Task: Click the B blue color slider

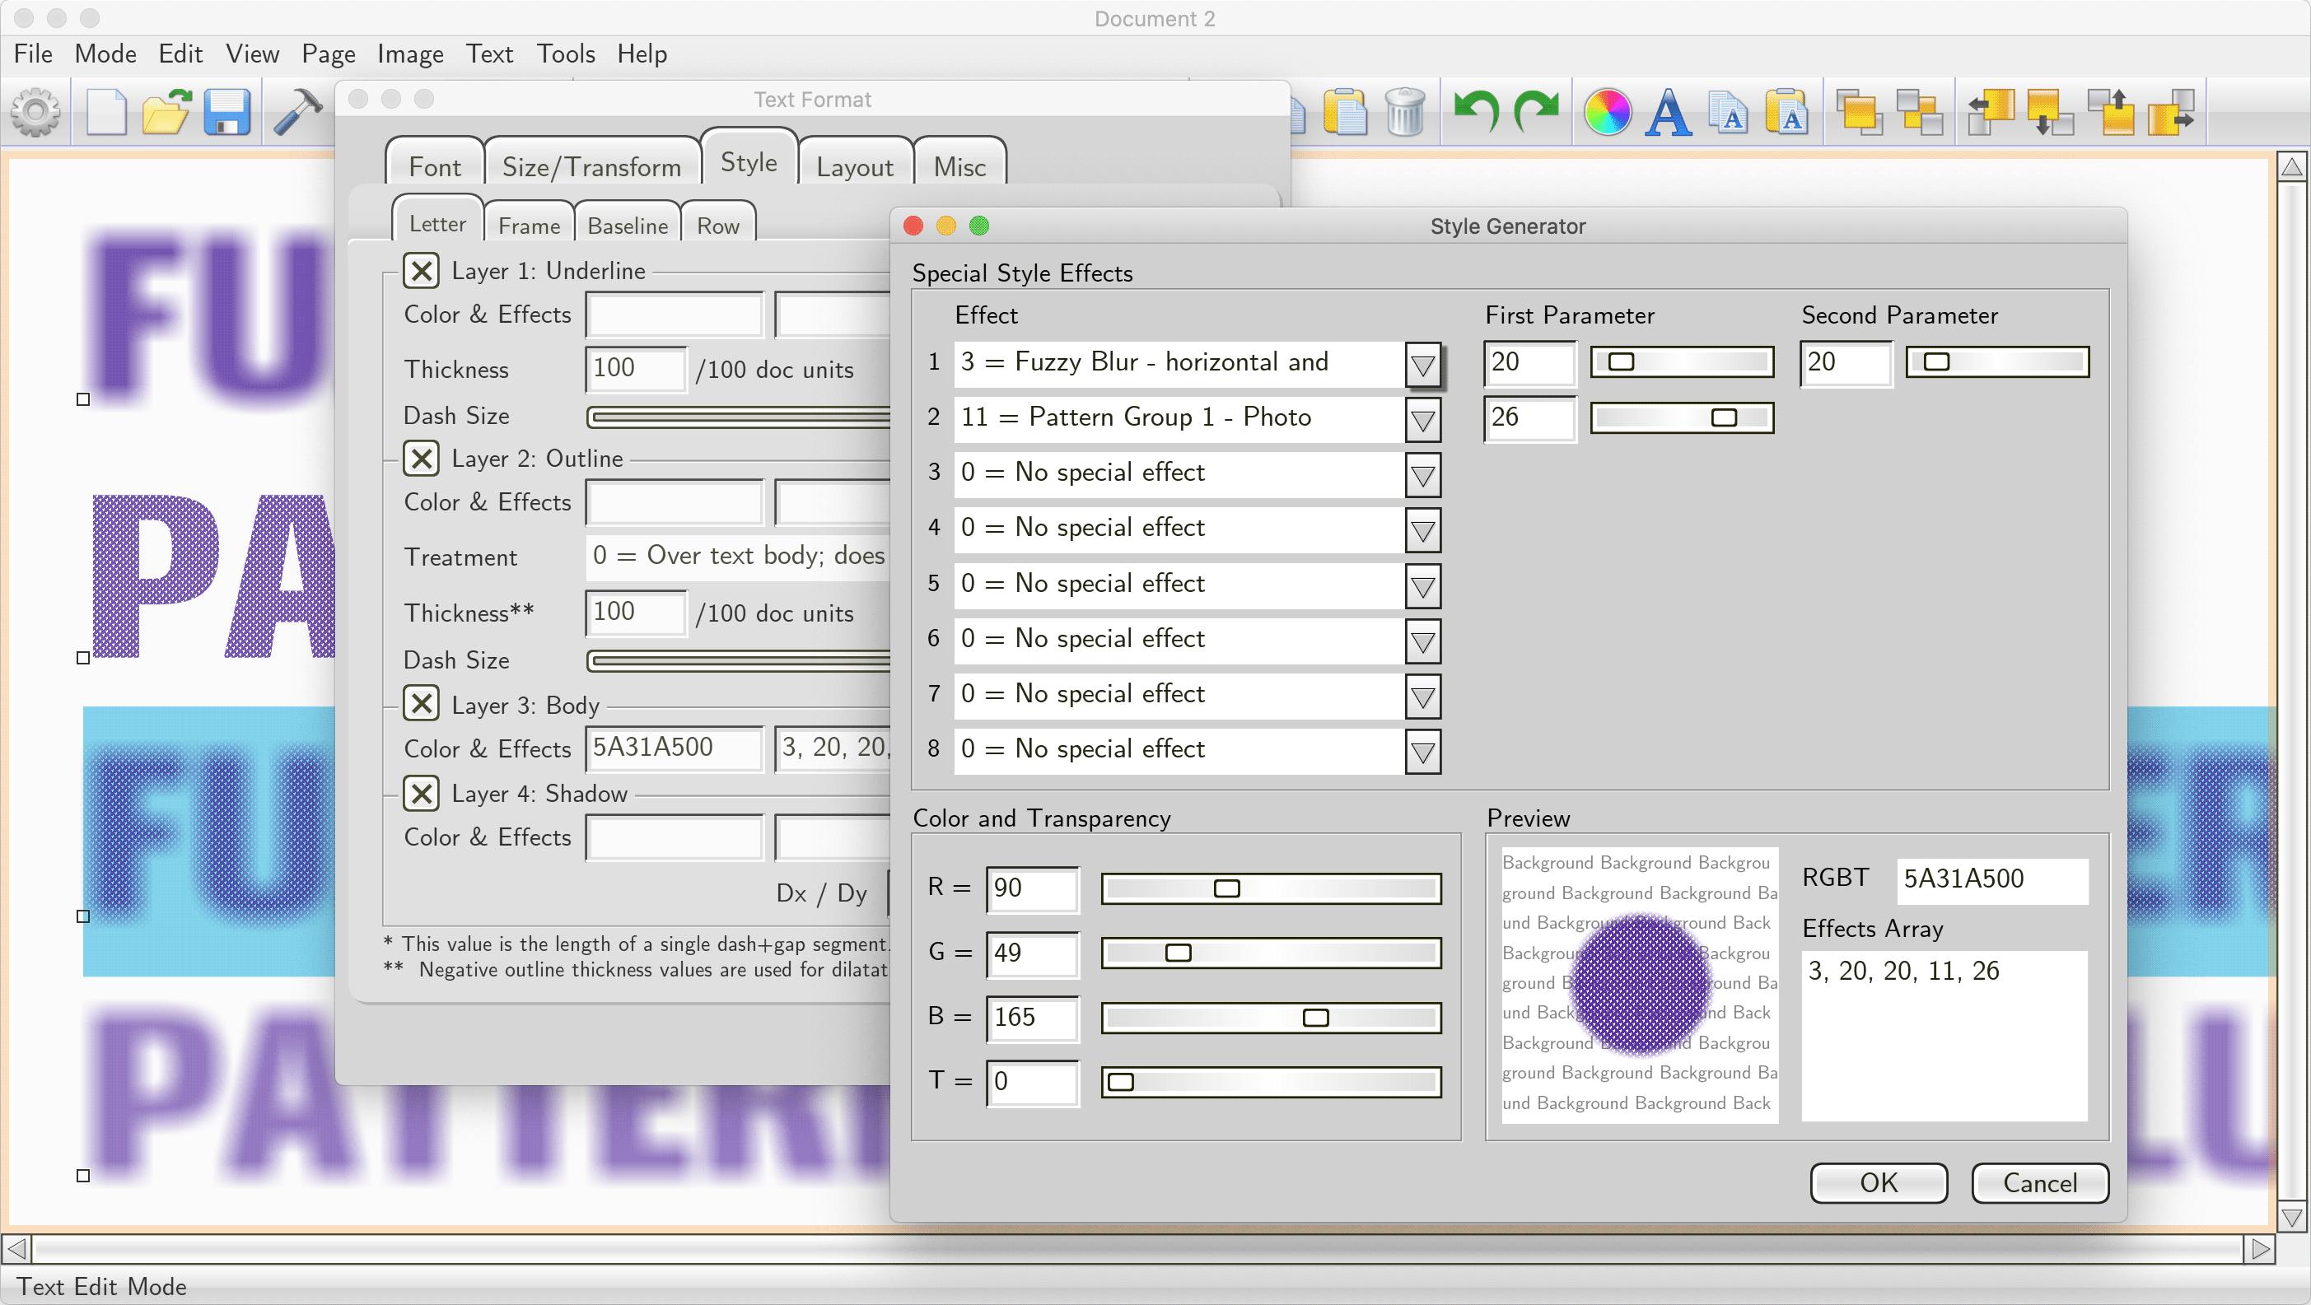Action: [x=1270, y=1017]
